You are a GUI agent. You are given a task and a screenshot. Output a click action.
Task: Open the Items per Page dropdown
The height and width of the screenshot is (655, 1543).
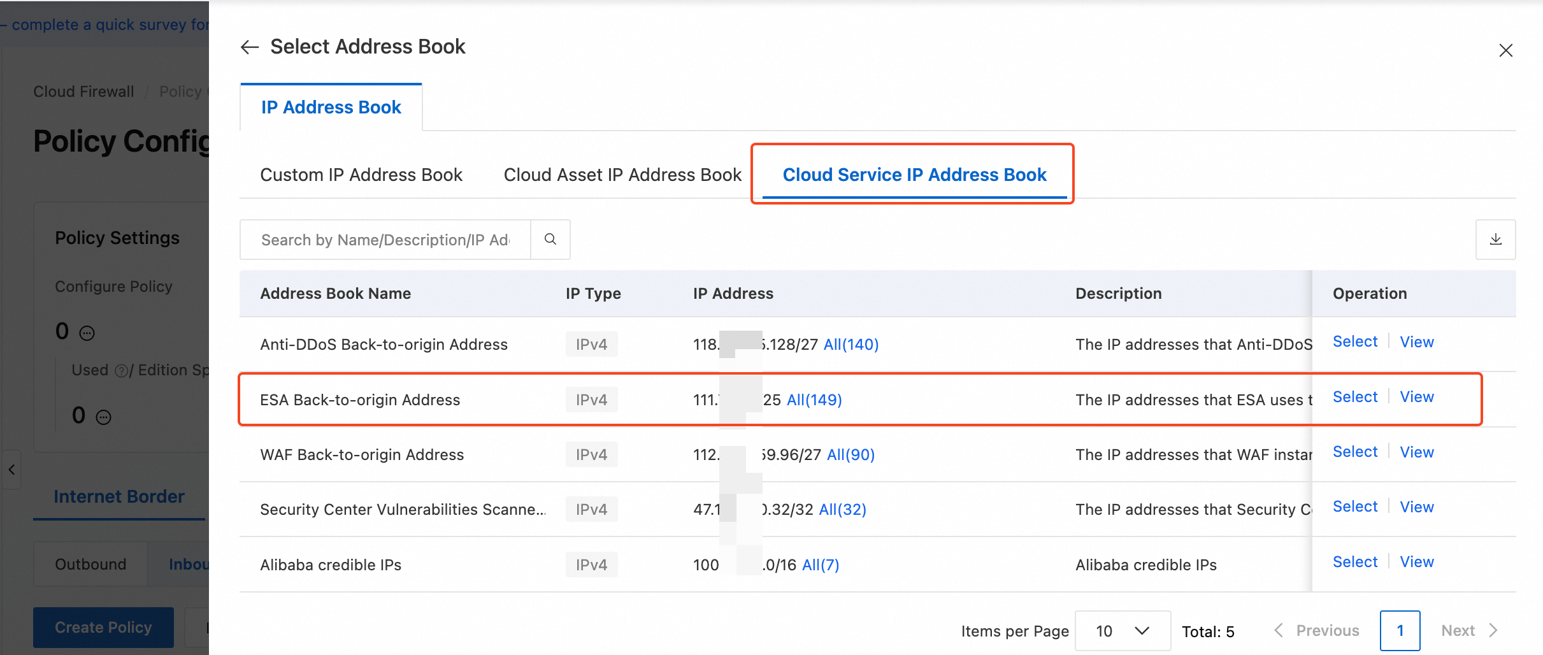click(1123, 631)
